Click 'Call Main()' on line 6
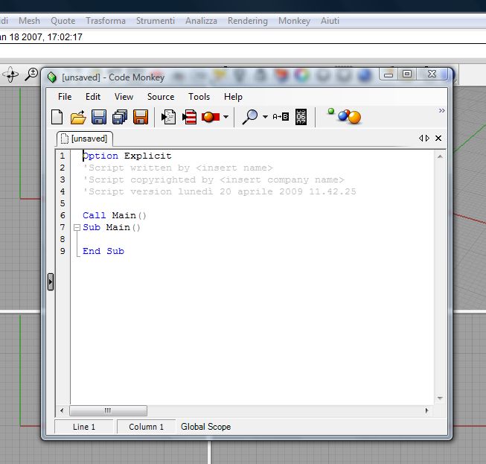This screenshot has height=464, width=486. click(115, 215)
